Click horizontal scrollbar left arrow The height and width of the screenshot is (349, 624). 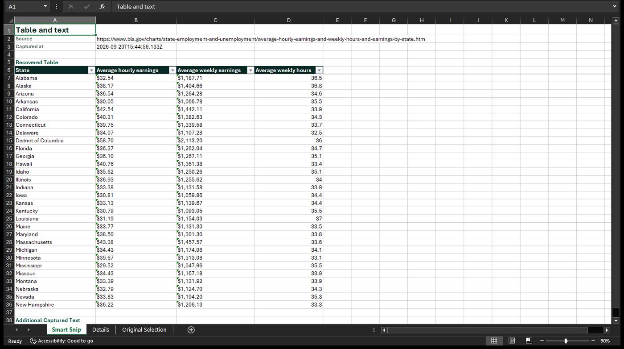point(384,330)
